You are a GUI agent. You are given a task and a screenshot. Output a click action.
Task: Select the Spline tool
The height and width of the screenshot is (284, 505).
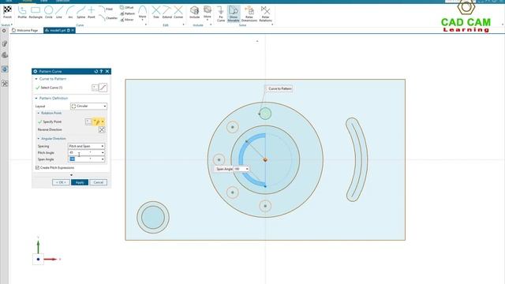tap(80, 13)
